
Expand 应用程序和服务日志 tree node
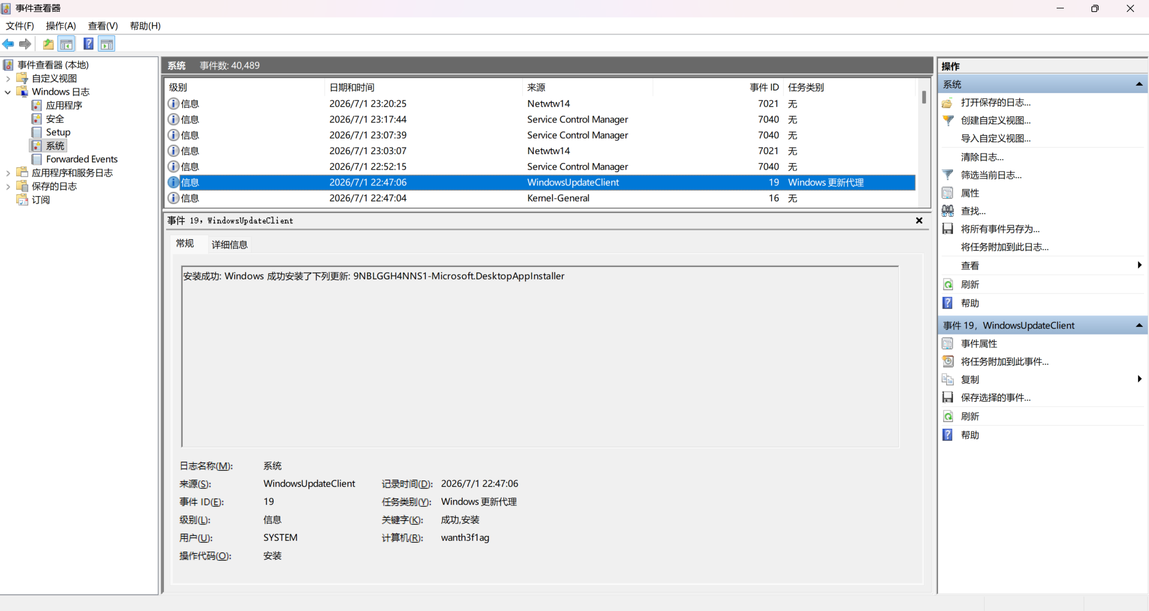click(x=8, y=173)
